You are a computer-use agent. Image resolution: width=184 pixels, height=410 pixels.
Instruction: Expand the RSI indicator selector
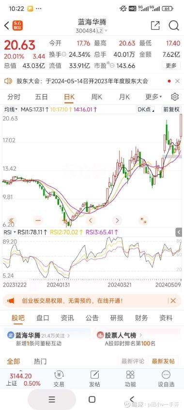click(10, 232)
